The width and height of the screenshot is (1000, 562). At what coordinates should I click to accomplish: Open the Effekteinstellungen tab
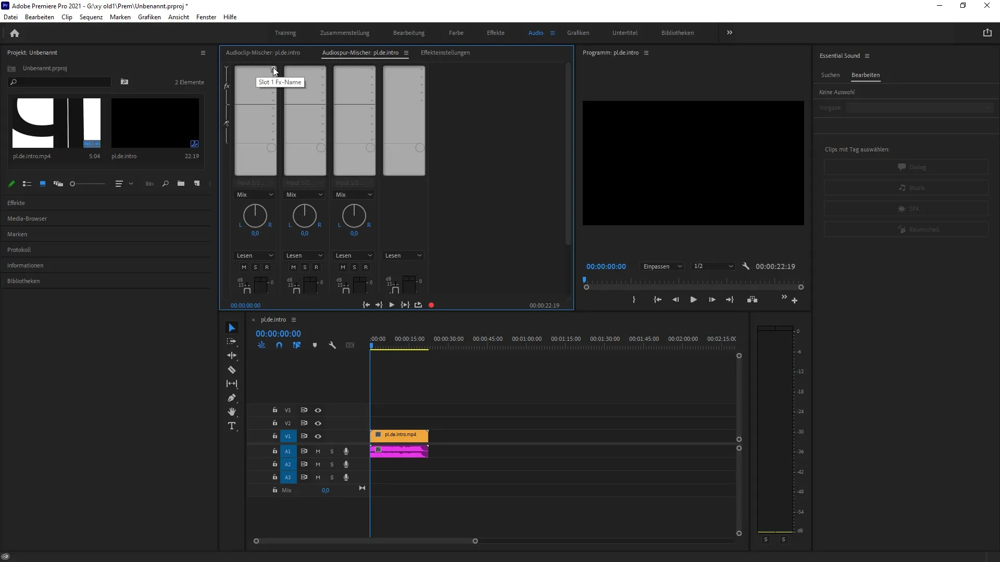click(x=445, y=53)
